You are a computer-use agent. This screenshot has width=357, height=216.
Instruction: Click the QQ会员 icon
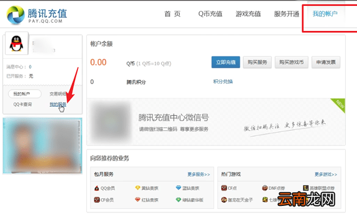click(x=96, y=188)
